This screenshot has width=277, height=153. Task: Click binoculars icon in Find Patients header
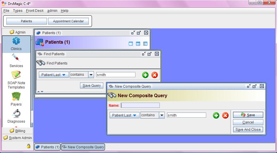pyautogui.click(x=41, y=63)
